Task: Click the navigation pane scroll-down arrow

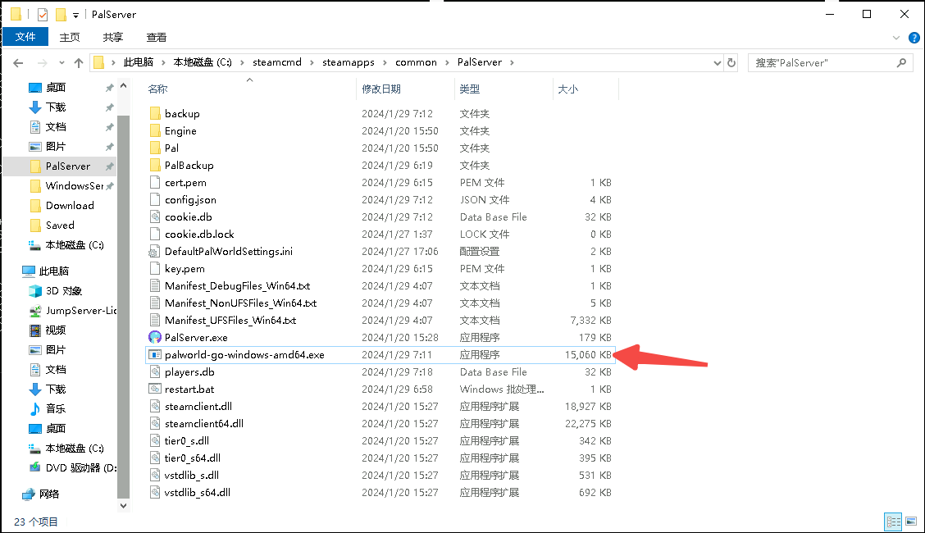Action: 123,505
